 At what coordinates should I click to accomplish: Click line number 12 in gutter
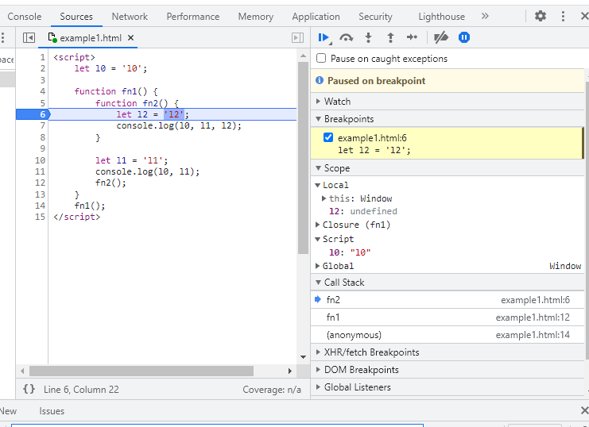tap(41, 183)
